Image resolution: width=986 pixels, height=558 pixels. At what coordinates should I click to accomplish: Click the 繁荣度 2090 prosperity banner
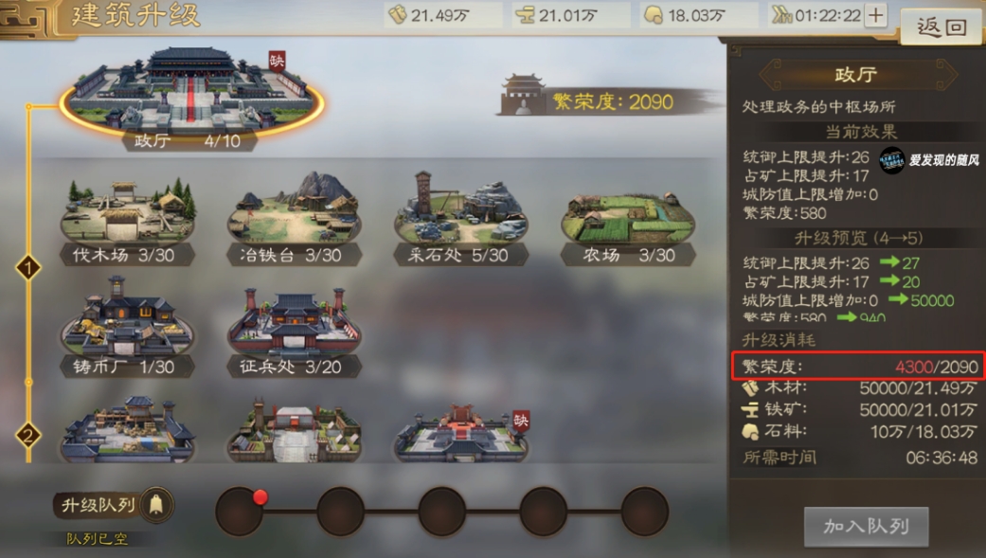click(607, 99)
